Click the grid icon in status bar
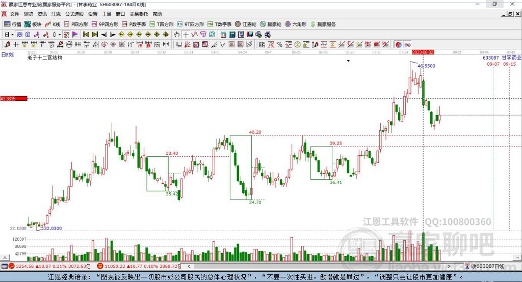This screenshot has height=282, width=522. pos(4,266)
